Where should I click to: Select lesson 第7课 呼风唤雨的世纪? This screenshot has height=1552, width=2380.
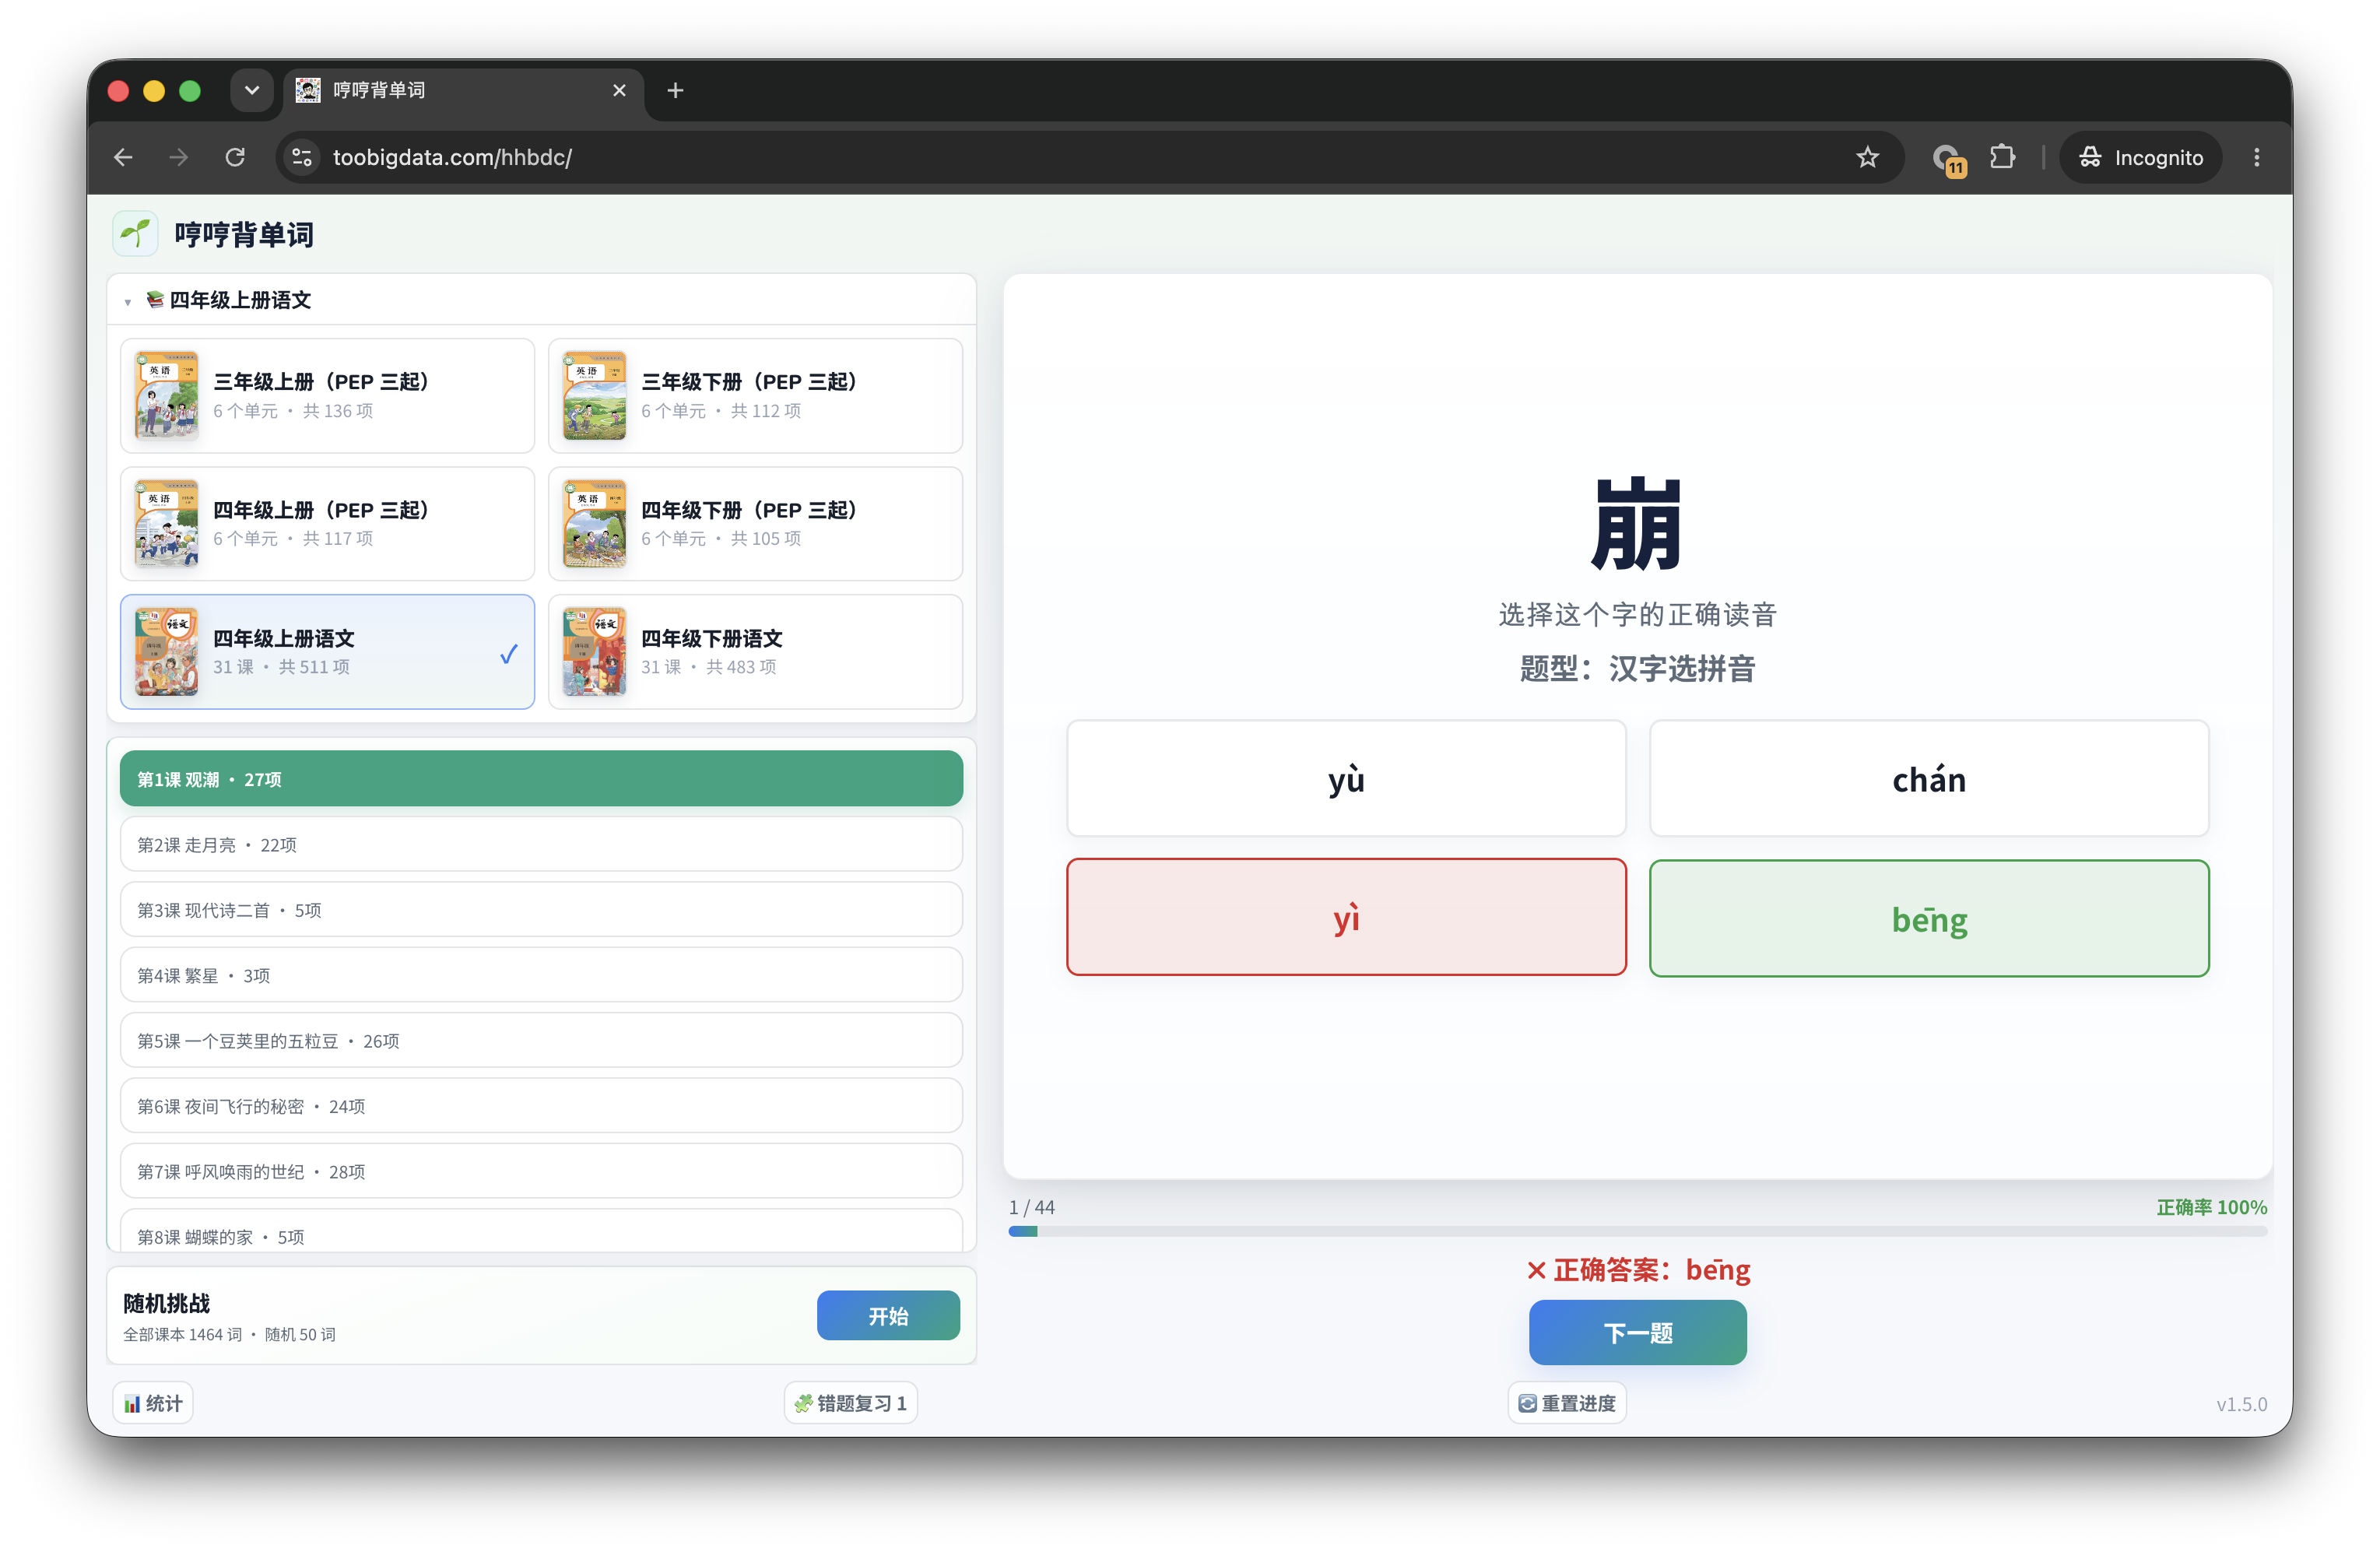coord(541,1170)
